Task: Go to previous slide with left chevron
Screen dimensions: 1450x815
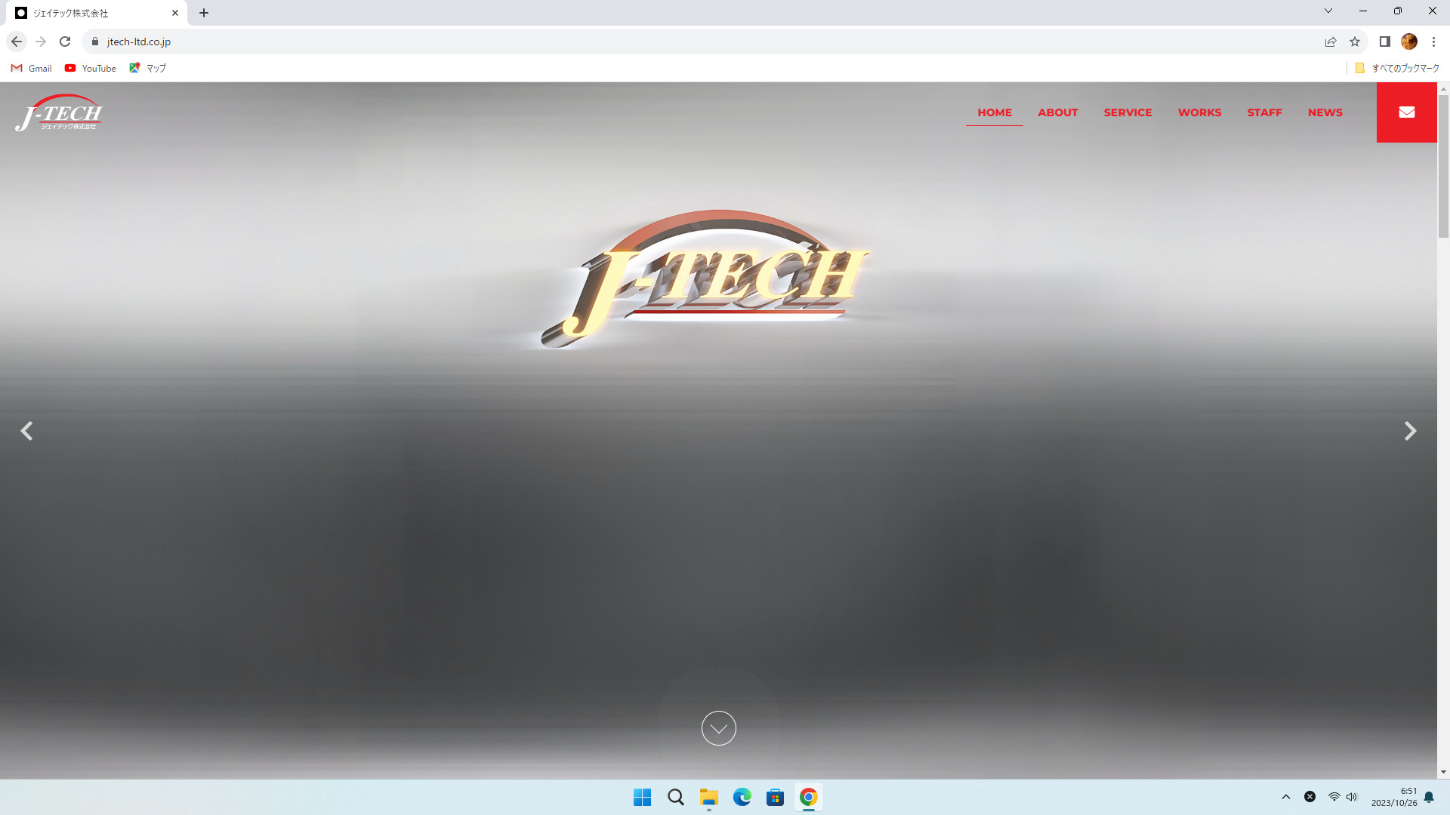Action: 26,431
